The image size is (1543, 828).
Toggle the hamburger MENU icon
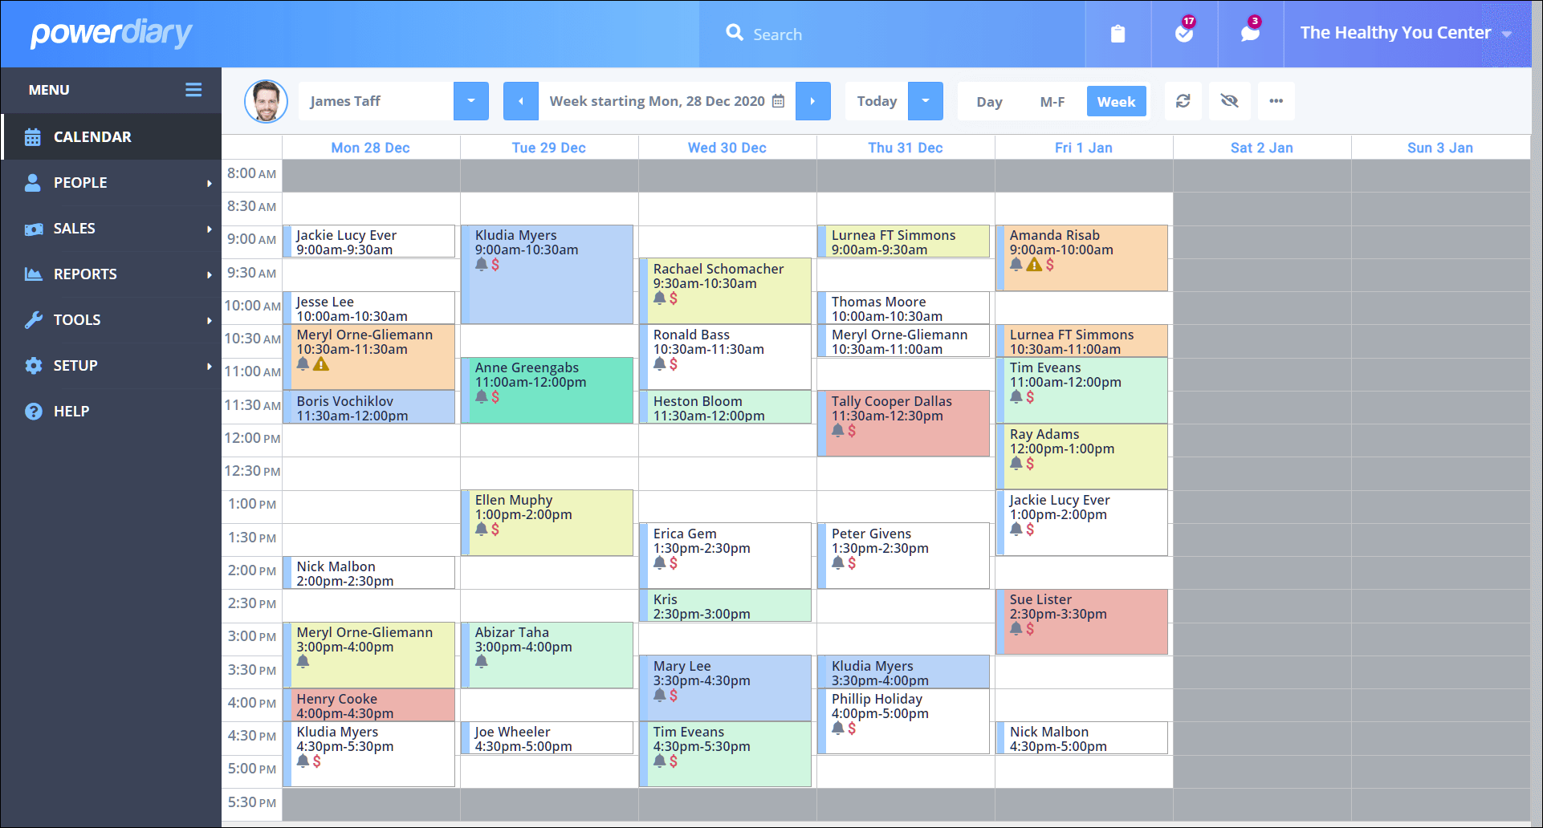coord(193,90)
